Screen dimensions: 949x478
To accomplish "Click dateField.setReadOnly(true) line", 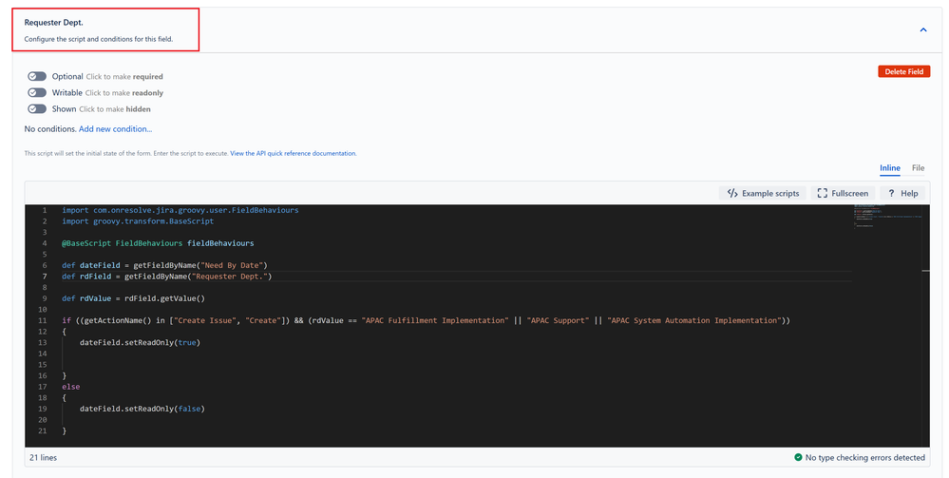I will pyautogui.click(x=140, y=342).
